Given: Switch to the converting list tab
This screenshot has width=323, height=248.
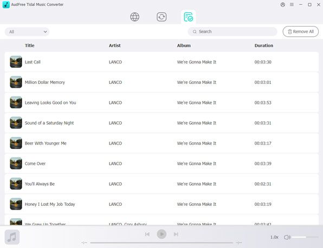Looking at the screenshot, I should [161, 17].
